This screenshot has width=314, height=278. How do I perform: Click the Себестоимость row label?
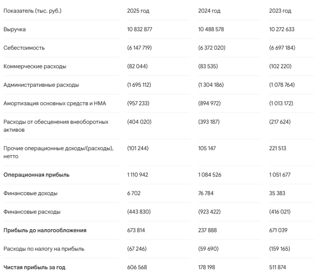24,48
